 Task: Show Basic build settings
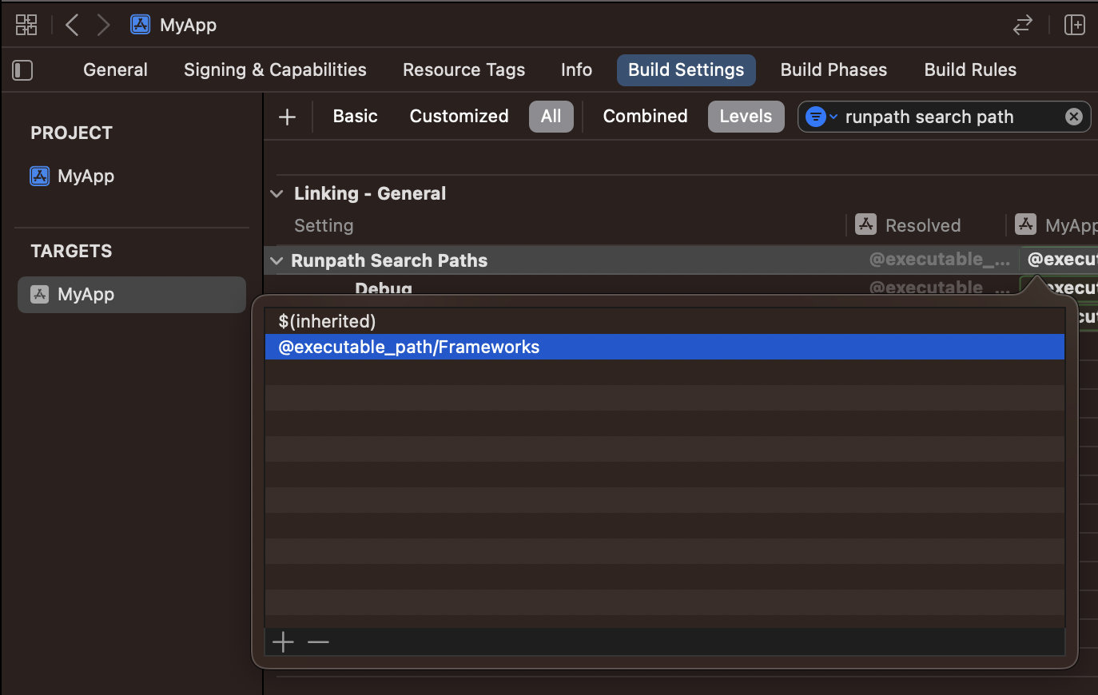point(355,117)
